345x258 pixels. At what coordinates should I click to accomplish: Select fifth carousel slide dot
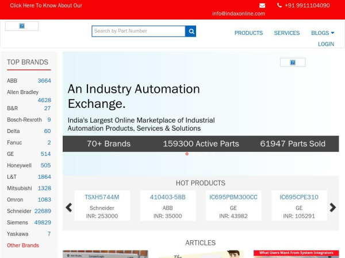tap(213, 154)
